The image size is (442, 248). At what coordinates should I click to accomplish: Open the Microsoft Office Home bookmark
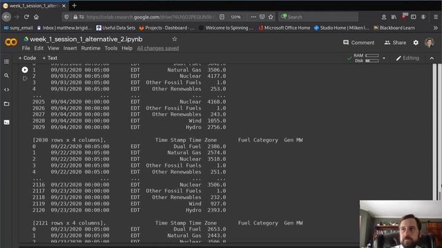pos(284,28)
